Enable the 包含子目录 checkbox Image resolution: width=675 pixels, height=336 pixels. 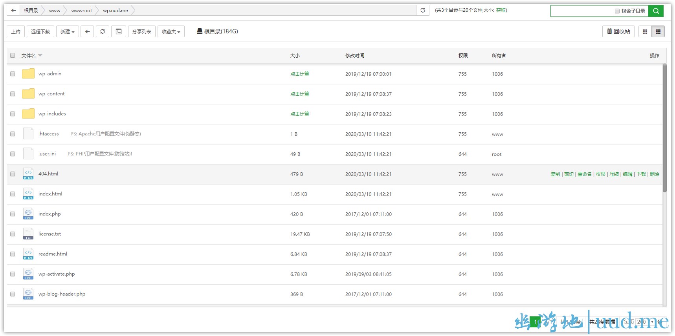coord(617,11)
